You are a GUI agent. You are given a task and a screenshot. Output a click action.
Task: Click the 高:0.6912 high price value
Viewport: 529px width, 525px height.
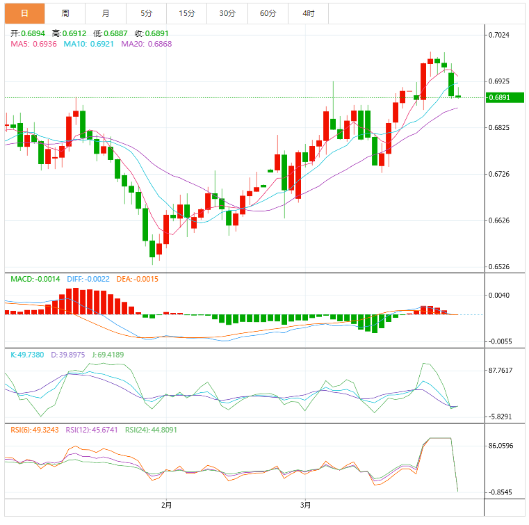click(x=69, y=33)
